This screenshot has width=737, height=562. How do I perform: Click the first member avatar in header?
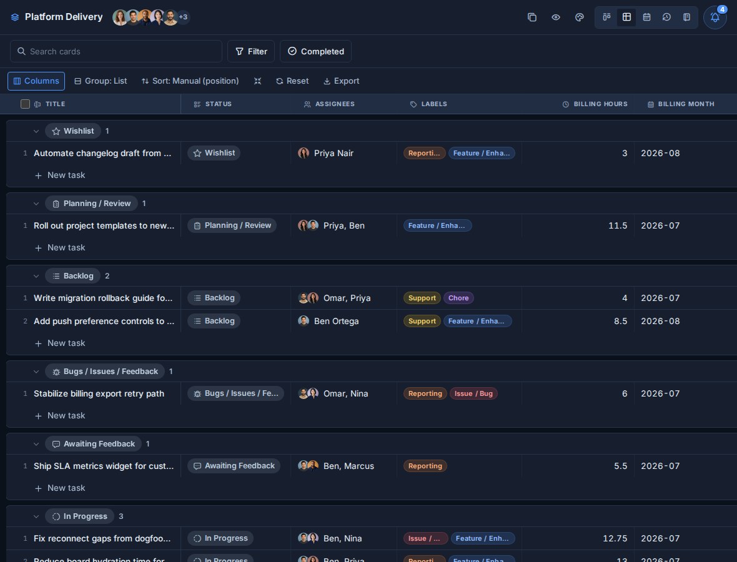coord(120,17)
